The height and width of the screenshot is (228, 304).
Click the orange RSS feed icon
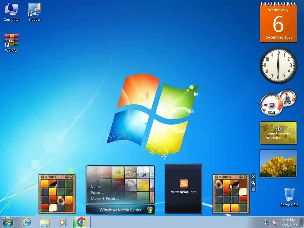[x=183, y=183]
